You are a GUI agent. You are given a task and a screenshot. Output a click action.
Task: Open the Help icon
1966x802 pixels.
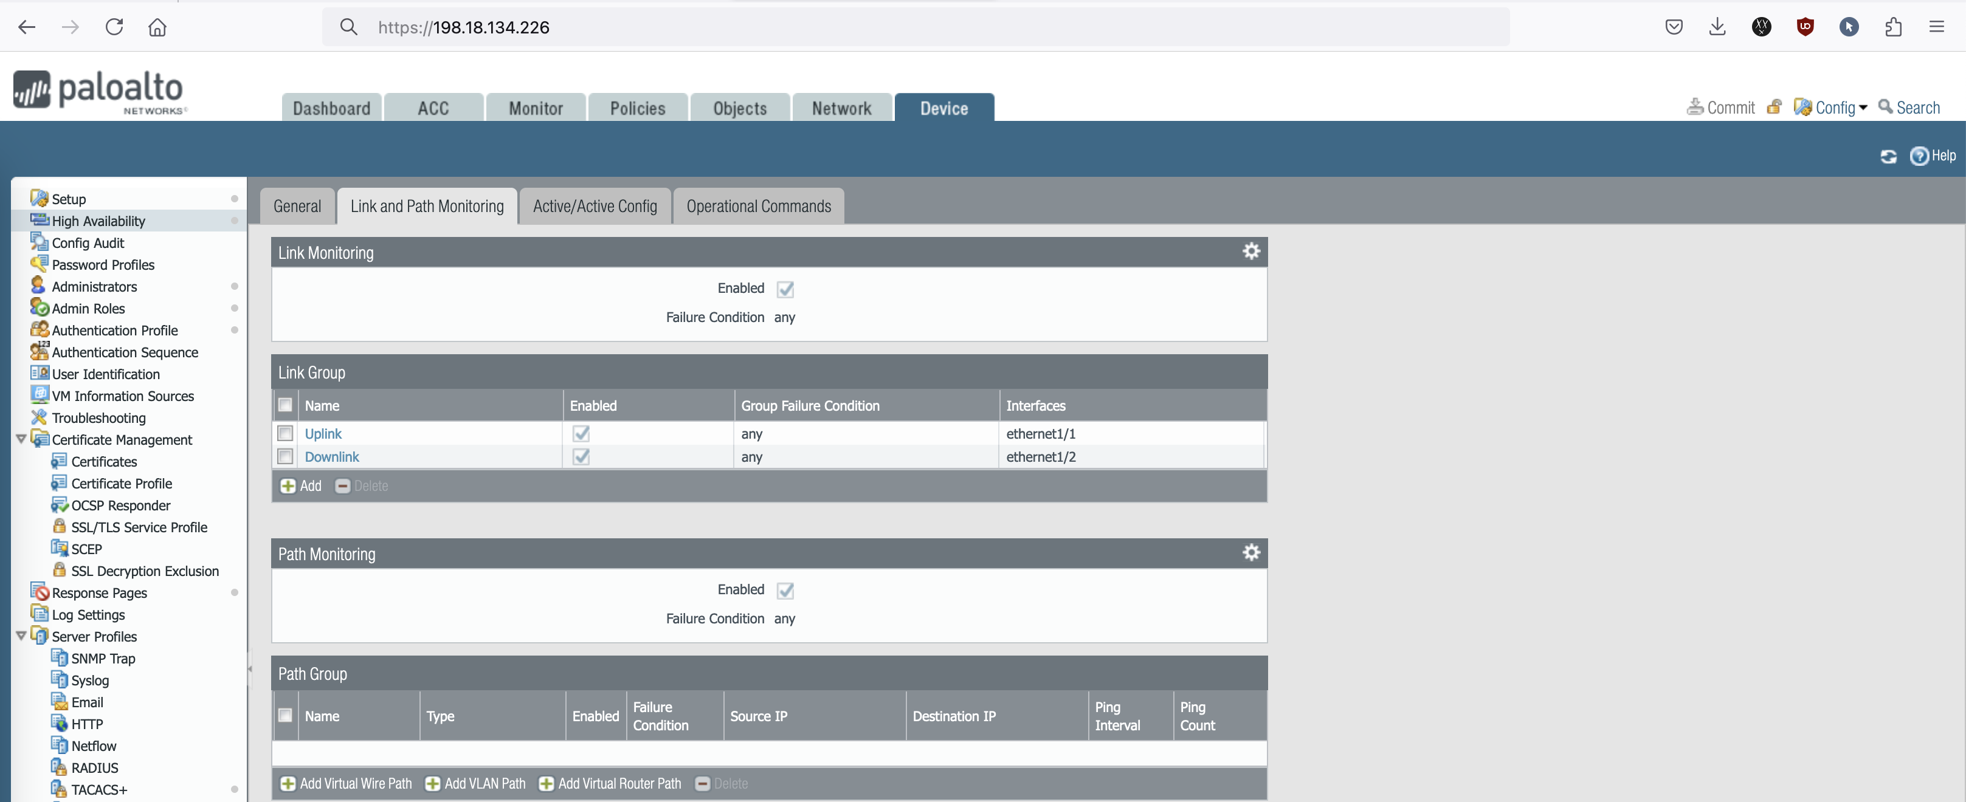point(1919,156)
